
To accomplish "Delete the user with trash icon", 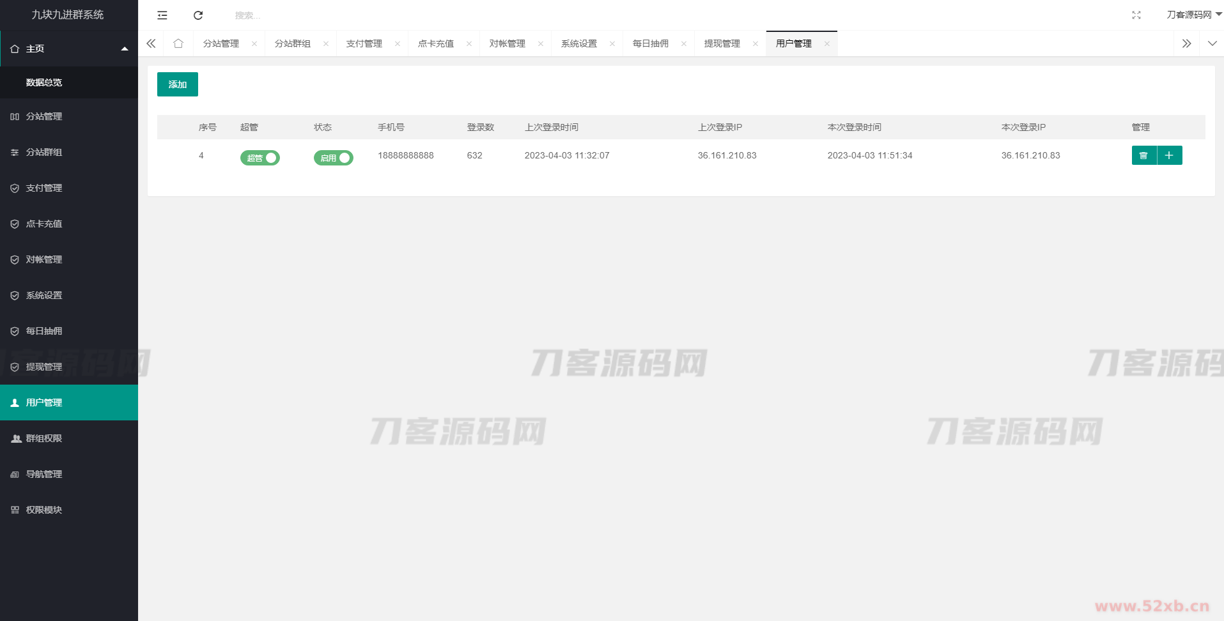I will point(1143,155).
